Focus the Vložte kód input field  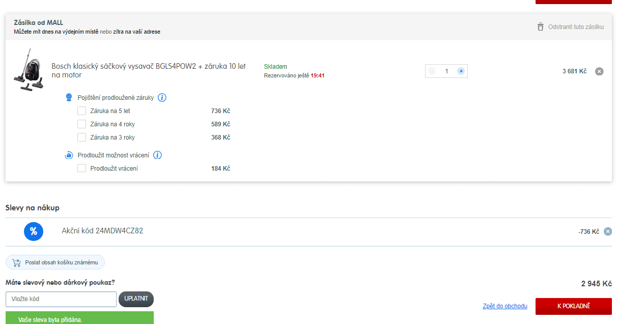[61, 299]
